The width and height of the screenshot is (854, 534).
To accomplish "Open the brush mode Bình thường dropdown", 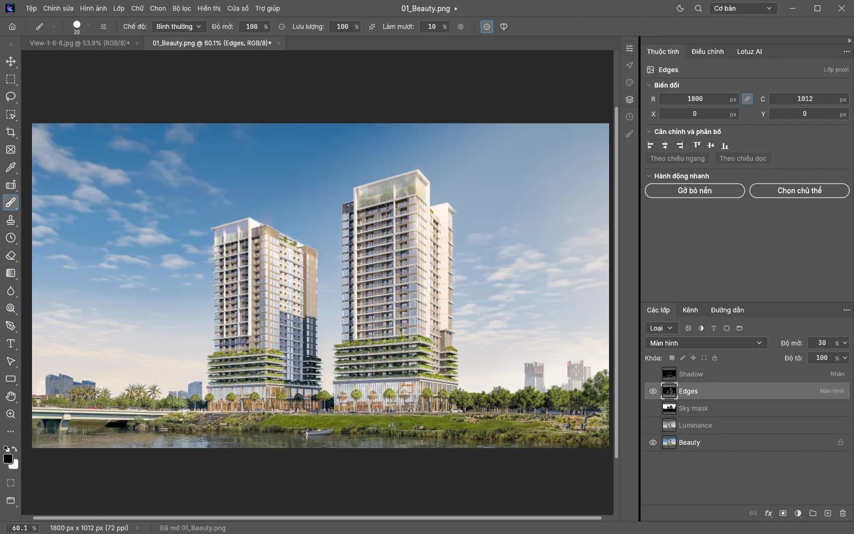I will coord(179,27).
